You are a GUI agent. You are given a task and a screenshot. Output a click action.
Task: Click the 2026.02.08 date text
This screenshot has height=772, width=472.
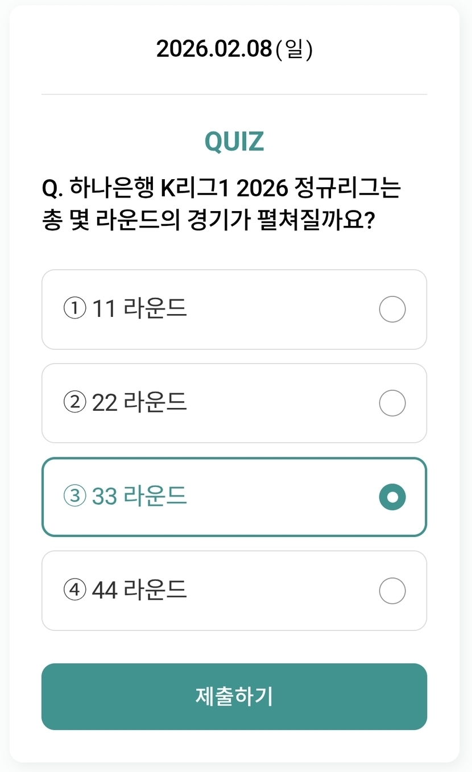click(x=214, y=49)
